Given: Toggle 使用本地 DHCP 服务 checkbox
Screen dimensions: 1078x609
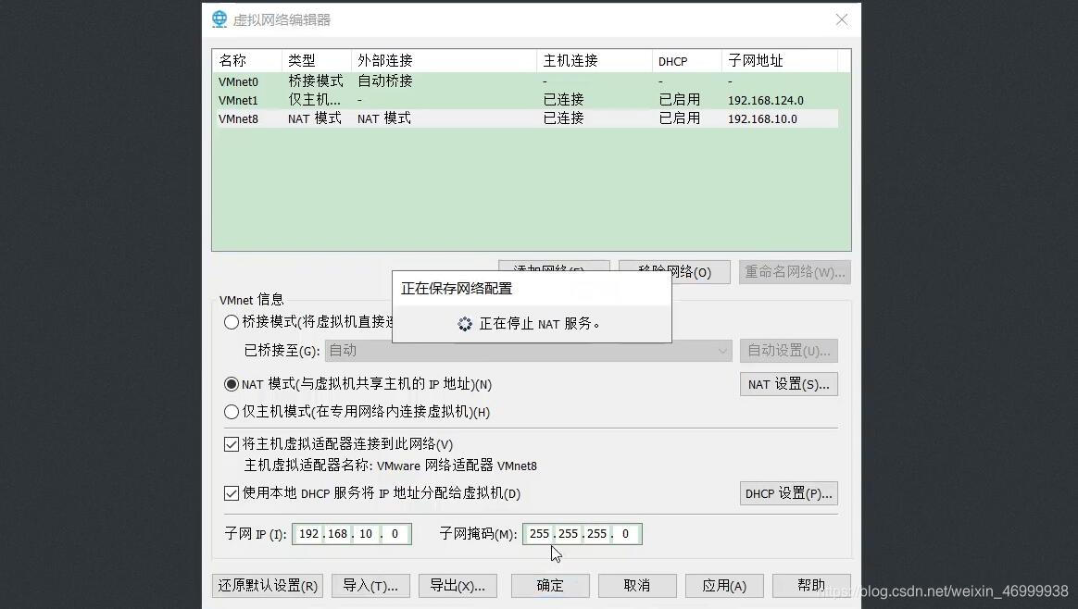Looking at the screenshot, I should coord(232,492).
